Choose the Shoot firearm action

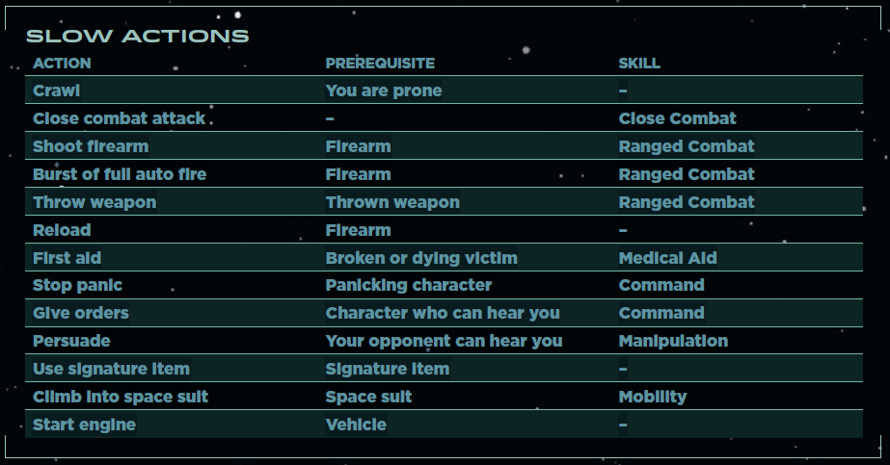91,146
